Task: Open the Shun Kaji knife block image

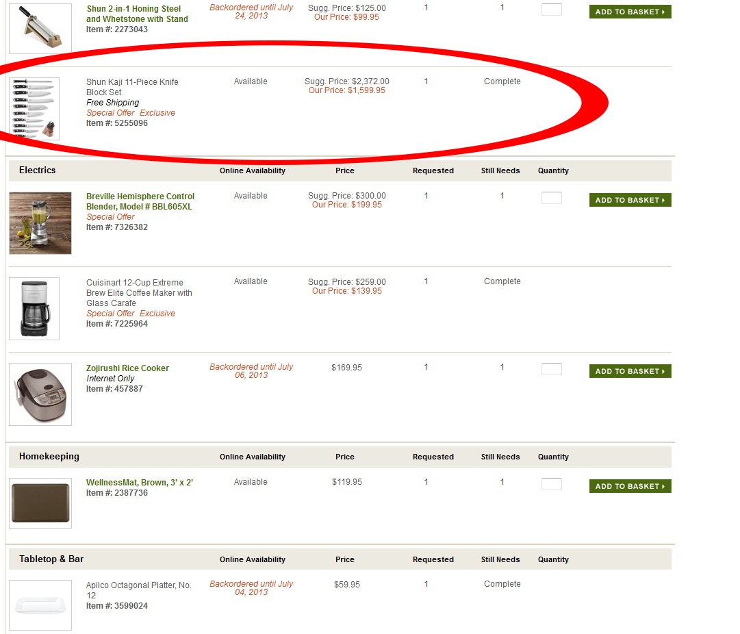Action: tap(34, 109)
